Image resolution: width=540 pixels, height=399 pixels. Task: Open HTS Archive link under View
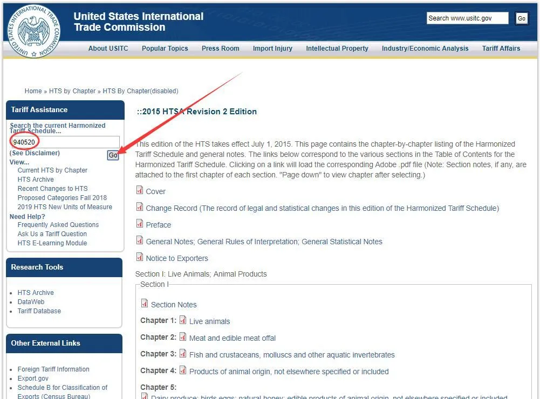coord(36,180)
